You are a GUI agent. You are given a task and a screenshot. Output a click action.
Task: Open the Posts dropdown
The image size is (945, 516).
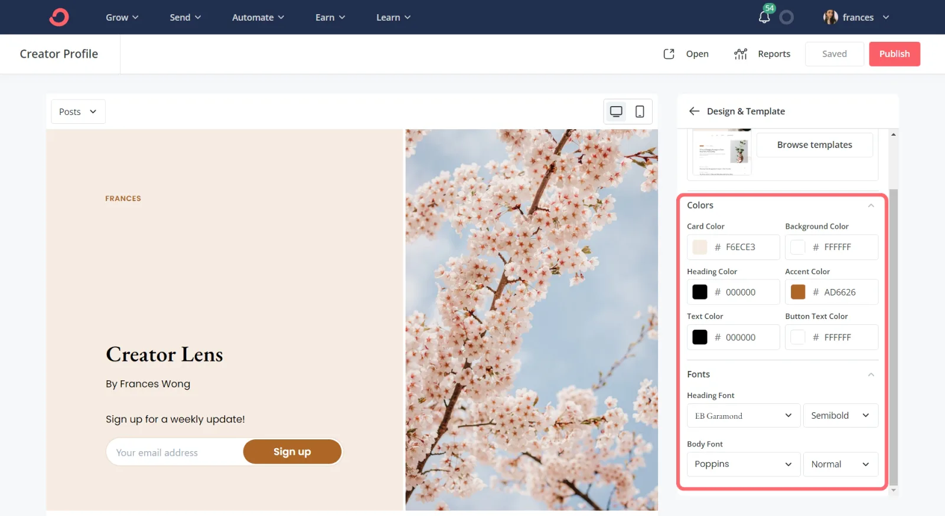[78, 111]
